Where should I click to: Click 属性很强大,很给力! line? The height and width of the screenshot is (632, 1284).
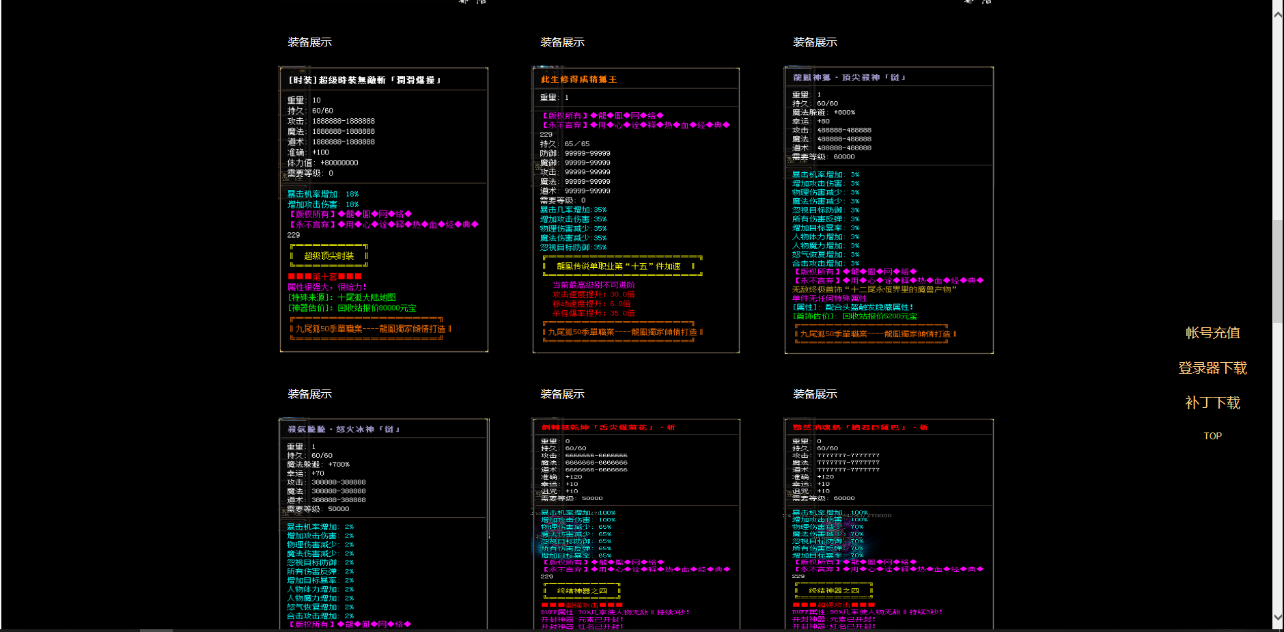pyautogui.click(x=326, y=287)
